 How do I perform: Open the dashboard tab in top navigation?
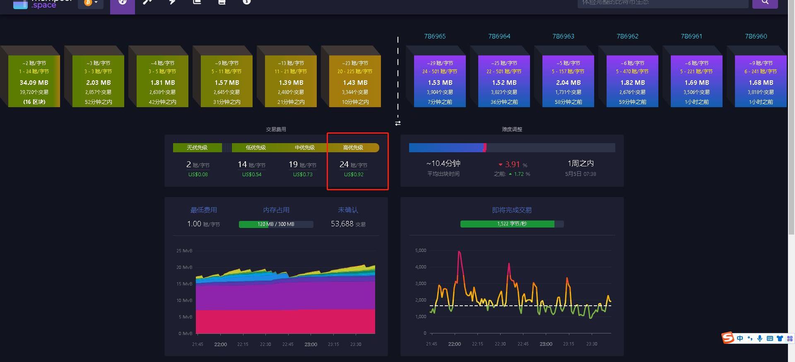click(122, 3)
